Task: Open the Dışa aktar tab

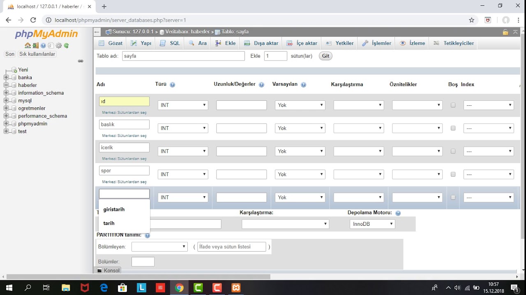Action: (x=261, y=43)
